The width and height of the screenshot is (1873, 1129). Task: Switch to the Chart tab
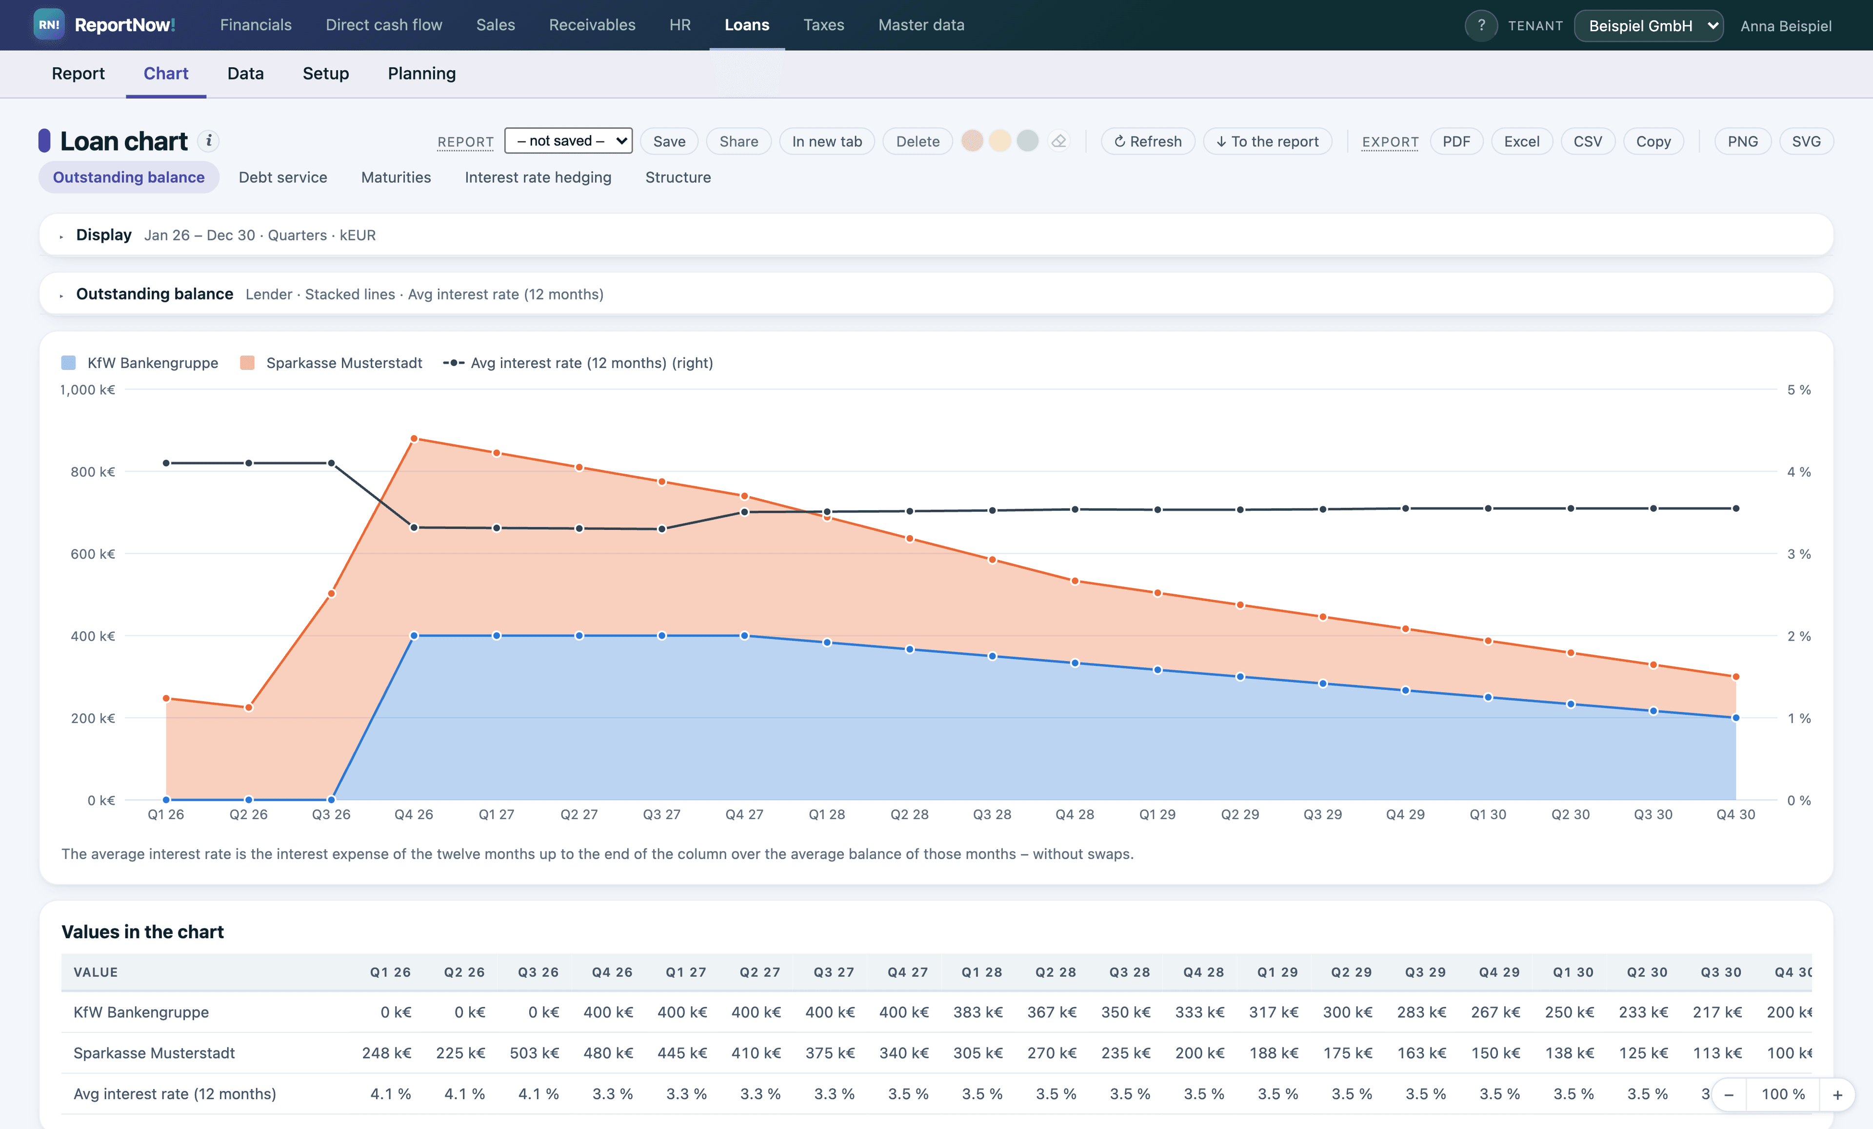point(166,74)
